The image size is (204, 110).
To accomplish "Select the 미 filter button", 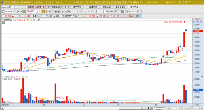I will click(68, 7).
